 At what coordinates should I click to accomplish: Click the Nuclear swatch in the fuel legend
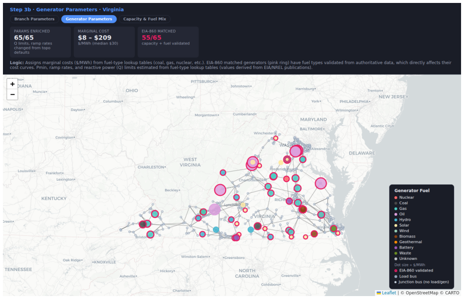click(x=395, y=198)
